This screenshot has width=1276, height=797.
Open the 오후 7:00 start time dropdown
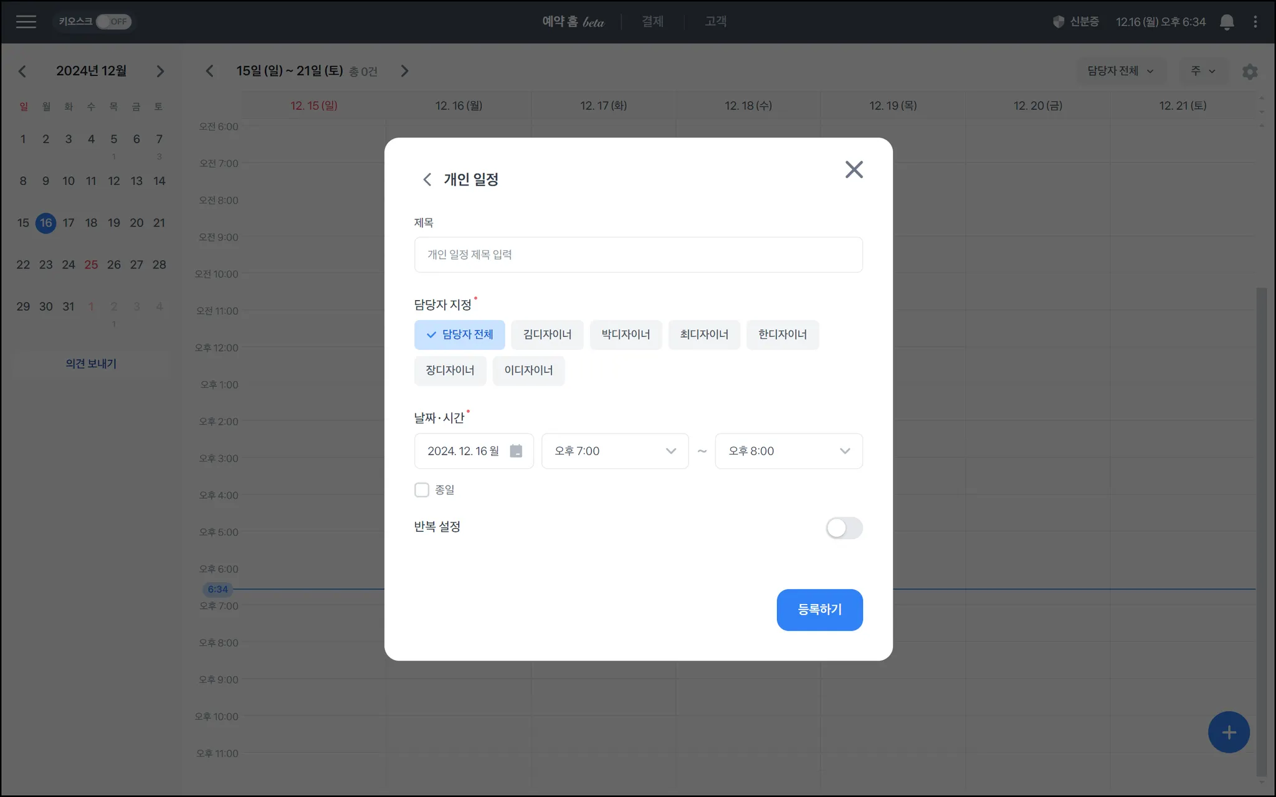pos(614,451)
